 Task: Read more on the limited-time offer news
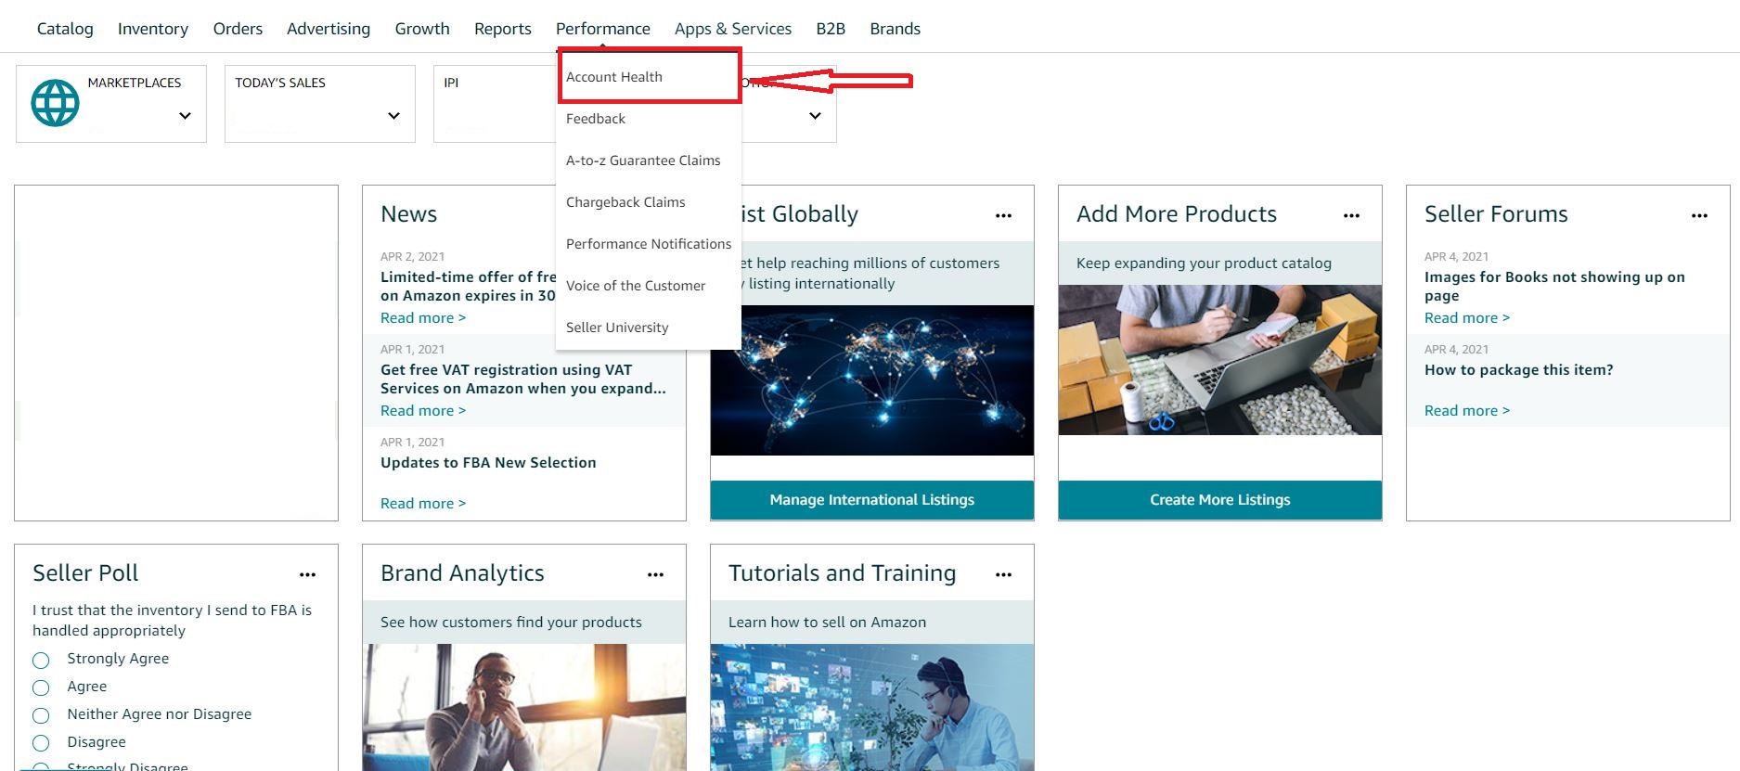pos(423,318)
